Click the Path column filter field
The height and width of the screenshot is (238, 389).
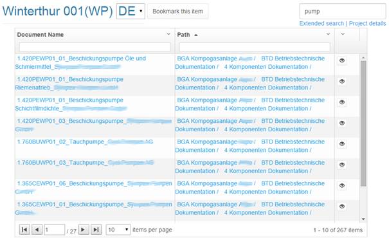point(255,47)
